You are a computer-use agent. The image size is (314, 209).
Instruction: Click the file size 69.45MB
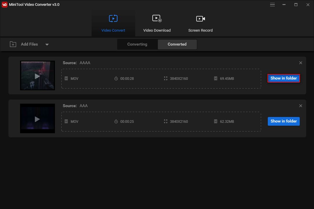click(227, 79)
